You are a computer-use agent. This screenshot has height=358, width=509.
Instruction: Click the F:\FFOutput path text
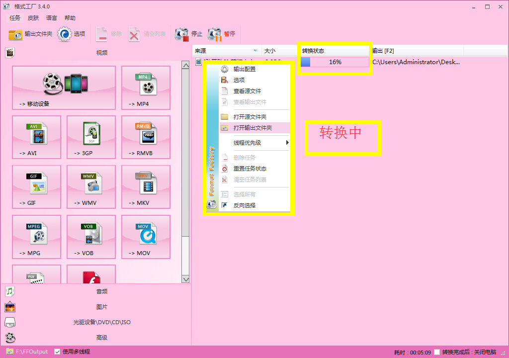coord(32,352)
